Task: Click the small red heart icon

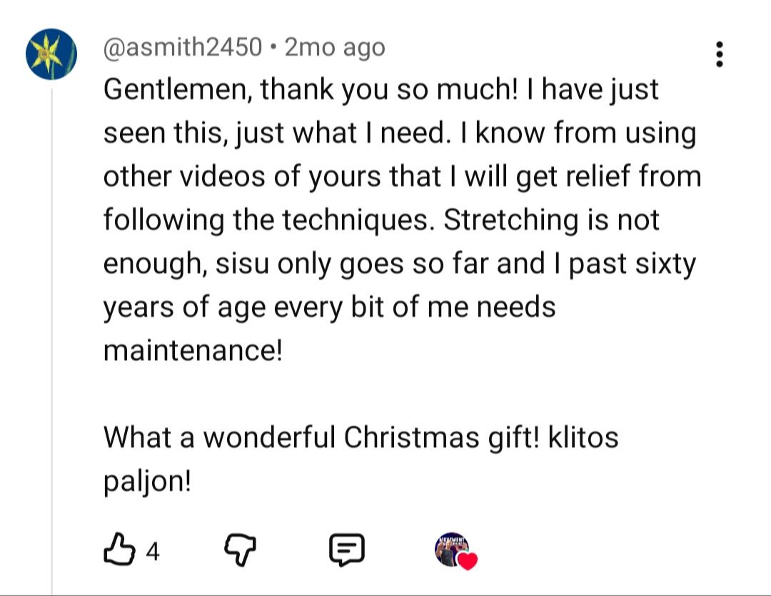Action: (x=468, y=562)
